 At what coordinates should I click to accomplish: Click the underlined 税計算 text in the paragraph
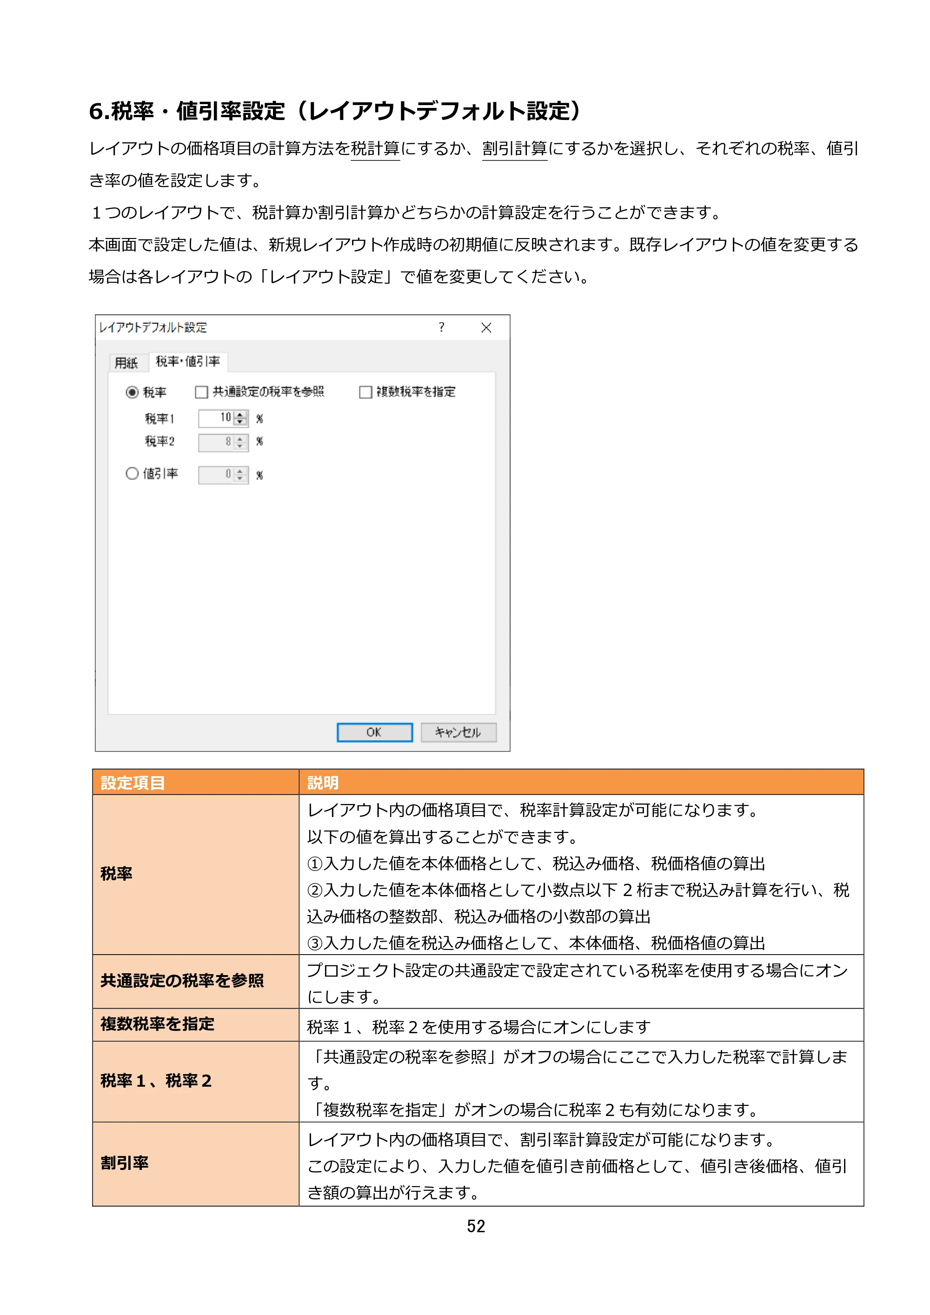(375, 149)
